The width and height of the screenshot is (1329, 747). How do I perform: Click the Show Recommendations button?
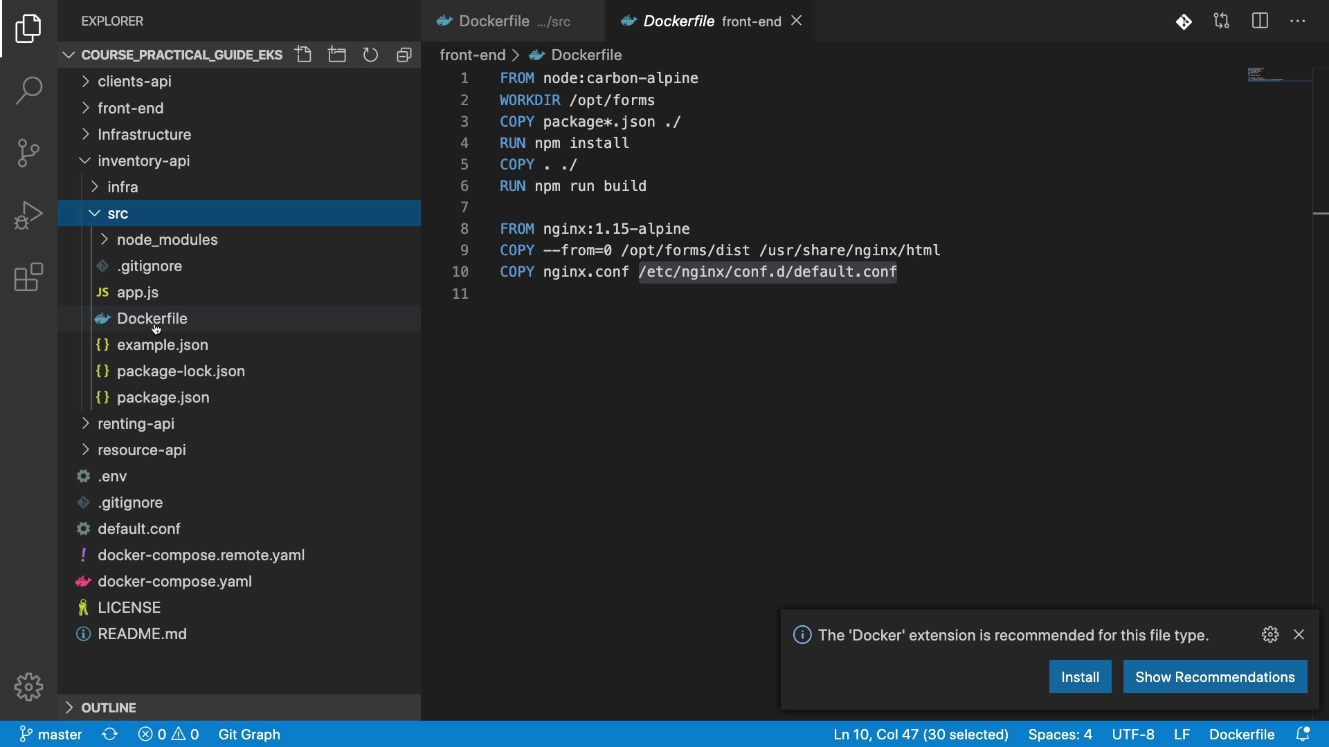coord(1215,677)
